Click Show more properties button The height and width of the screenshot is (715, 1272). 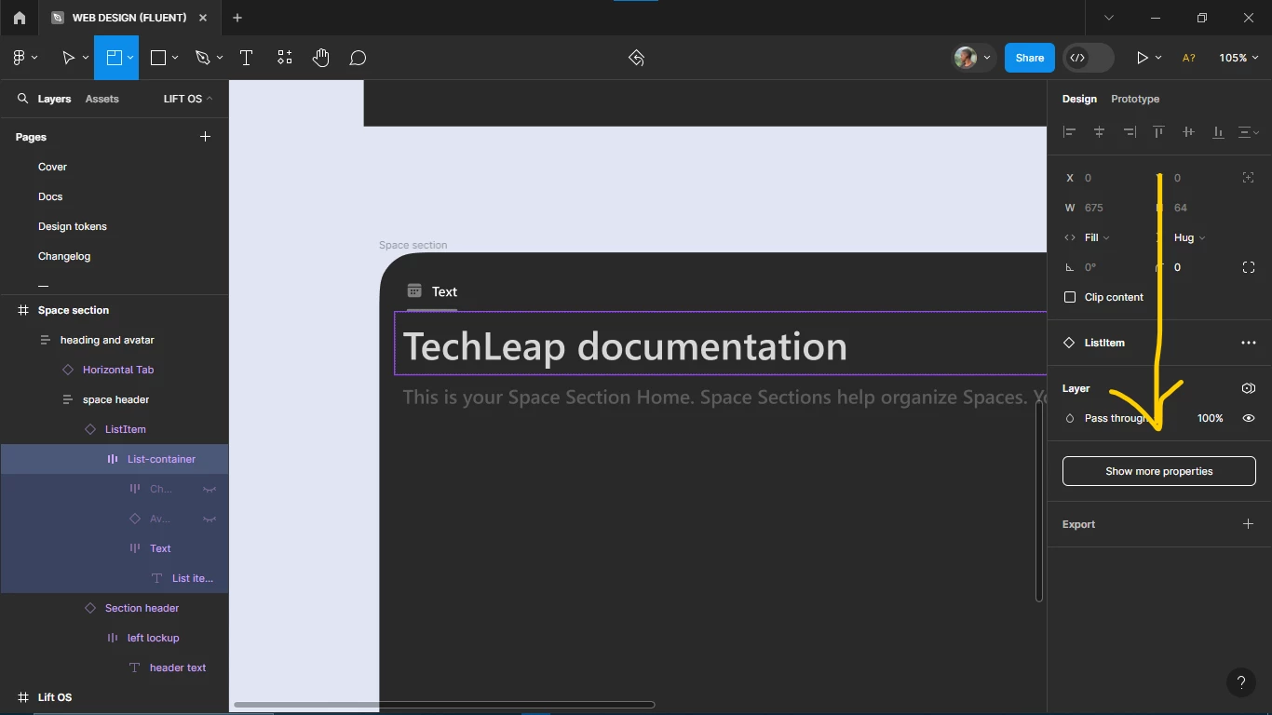pos(1159,471)
